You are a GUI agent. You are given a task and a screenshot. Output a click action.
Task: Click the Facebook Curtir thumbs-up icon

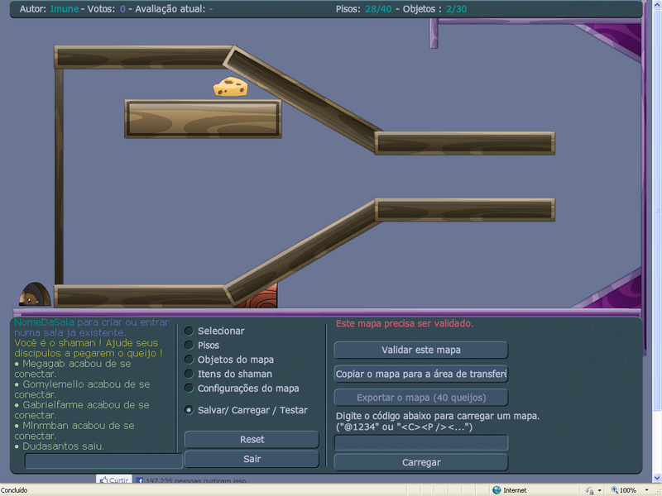coord(103,479)
